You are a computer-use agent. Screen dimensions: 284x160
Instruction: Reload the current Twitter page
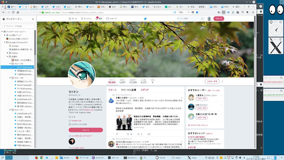(x=13, y=12)
